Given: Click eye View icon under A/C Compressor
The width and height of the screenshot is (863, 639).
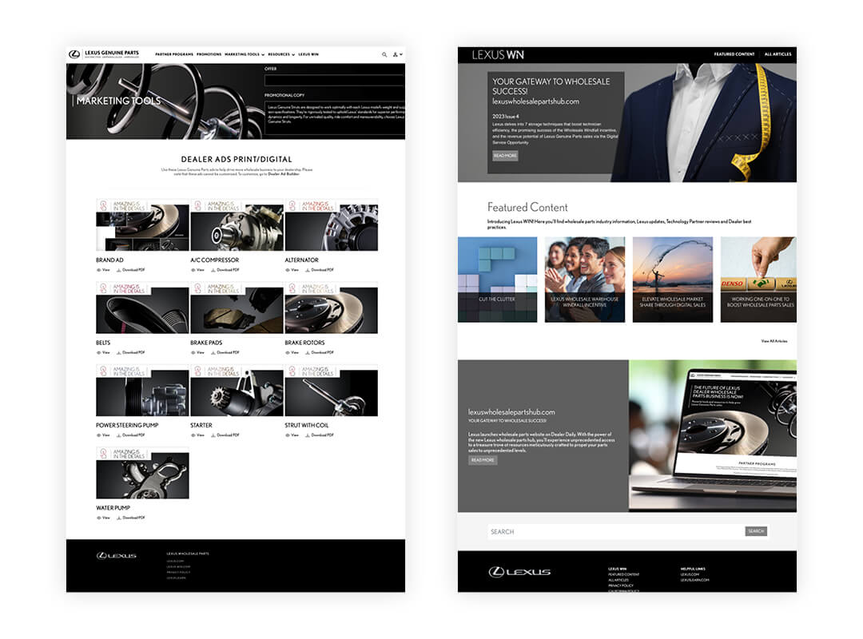Looking at the screenshot, I should click(193, 270).
